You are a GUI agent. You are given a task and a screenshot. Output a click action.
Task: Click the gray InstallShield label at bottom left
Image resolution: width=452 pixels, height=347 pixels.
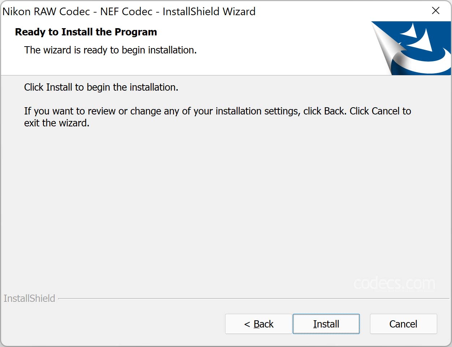(29, 299)
